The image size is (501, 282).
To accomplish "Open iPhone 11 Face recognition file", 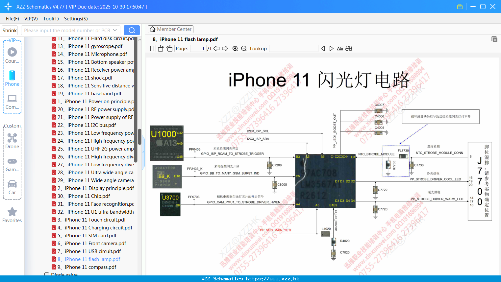I will [92, 204].
